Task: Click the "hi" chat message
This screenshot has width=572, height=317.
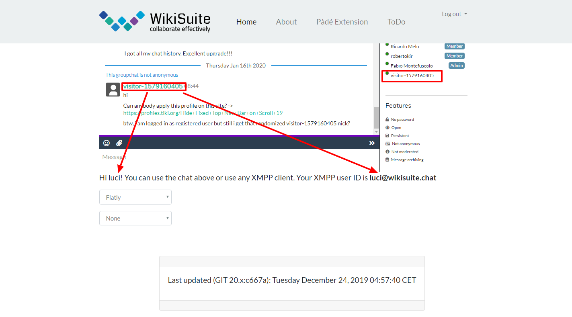Action: point(125,95)
